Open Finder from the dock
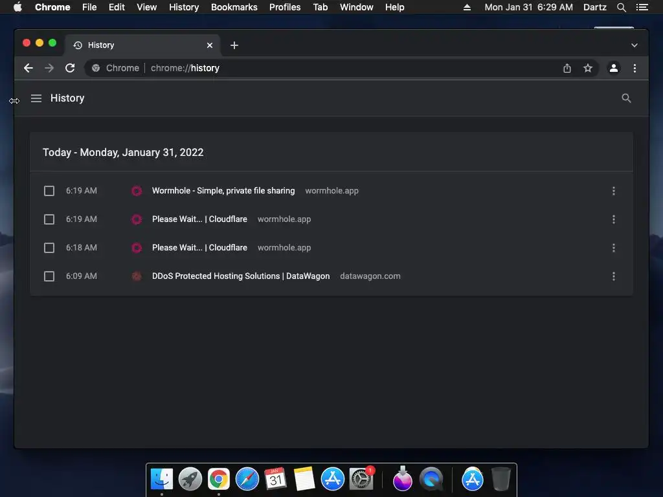 [162, 479]
